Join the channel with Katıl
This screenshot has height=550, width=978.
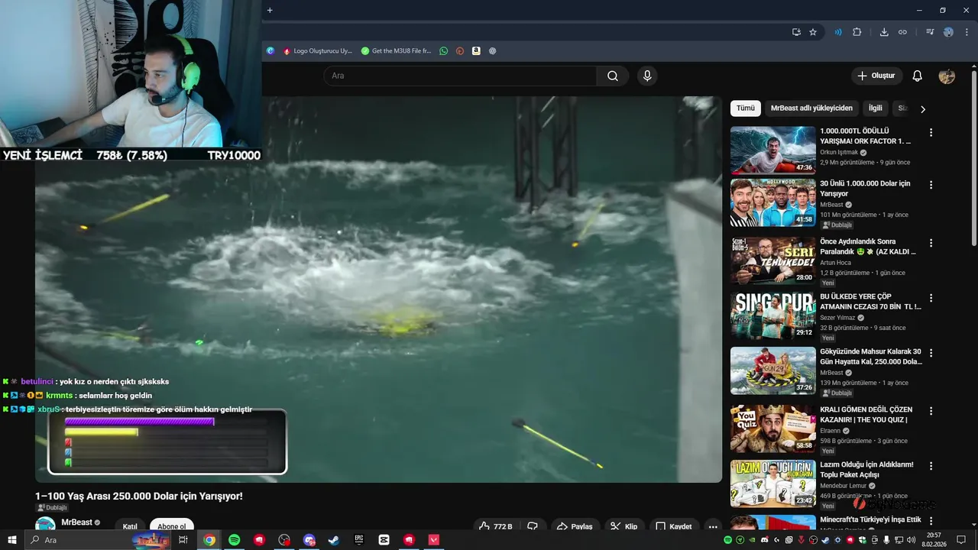[130, 526]
